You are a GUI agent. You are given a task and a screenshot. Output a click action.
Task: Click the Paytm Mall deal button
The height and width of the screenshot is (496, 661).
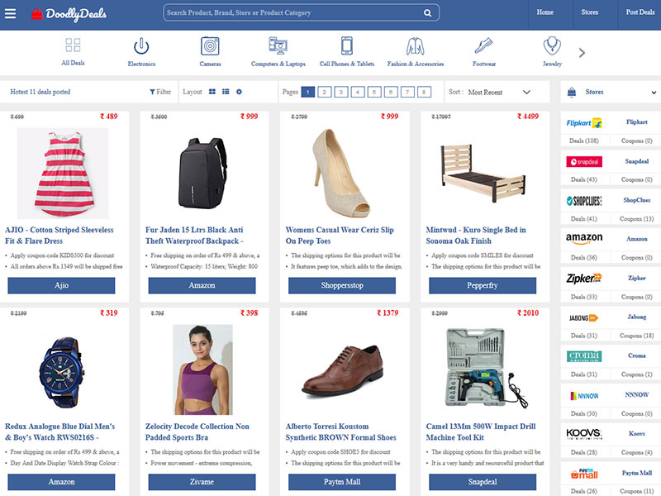pyautogui.click(x=342, y=482)
